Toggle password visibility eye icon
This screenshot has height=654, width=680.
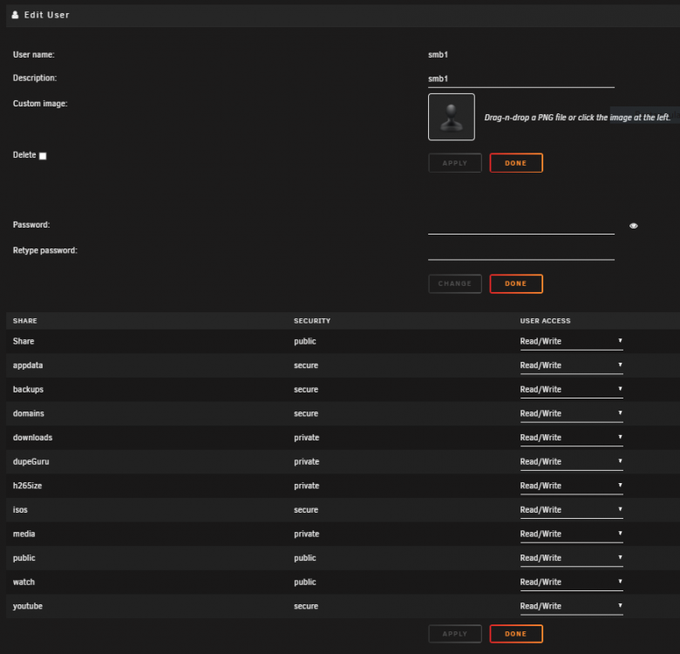tap(633, 226)
